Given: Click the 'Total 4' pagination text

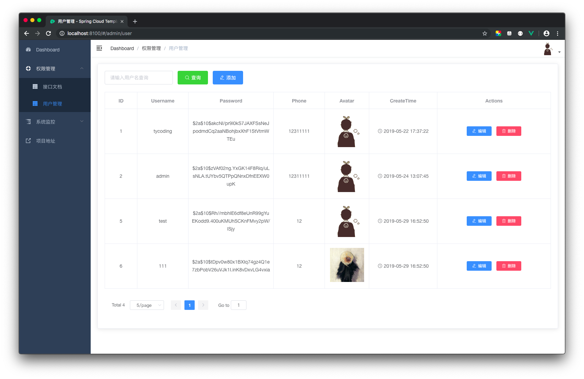Looking at the screenshot, I should click(118, 305).
